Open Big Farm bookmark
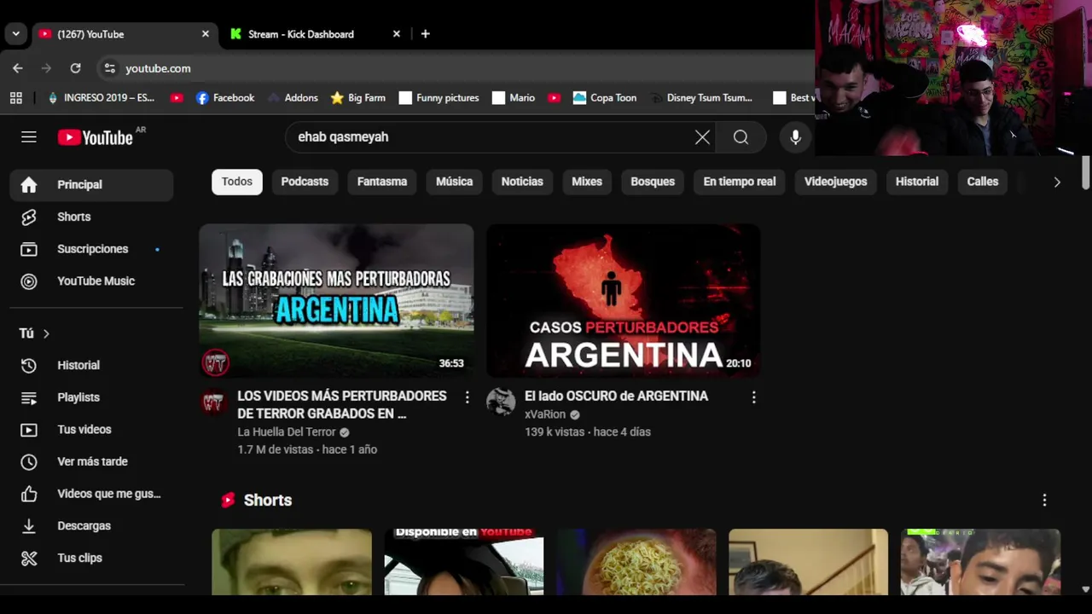1092x614 pixels. tap(358, 98)
